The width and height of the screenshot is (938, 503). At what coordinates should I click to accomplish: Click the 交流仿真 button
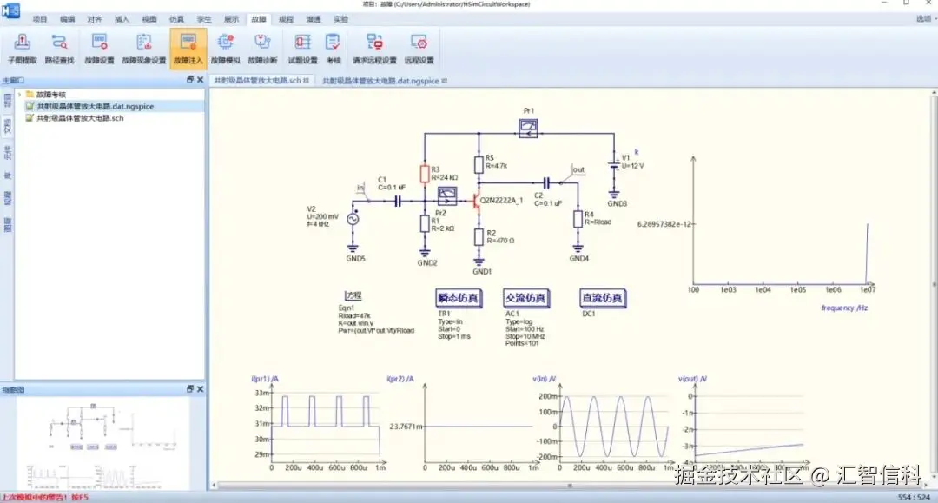(x=525, y=298)
